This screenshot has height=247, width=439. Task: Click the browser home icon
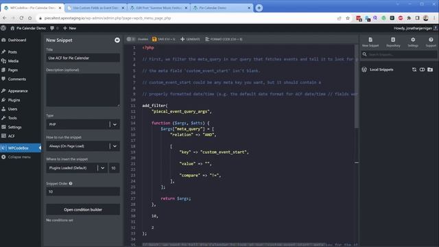click(x=30, y=18)
